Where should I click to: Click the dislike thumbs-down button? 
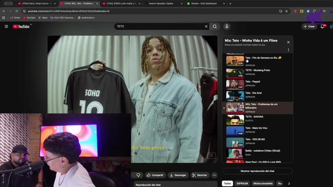tap(138, 175)
